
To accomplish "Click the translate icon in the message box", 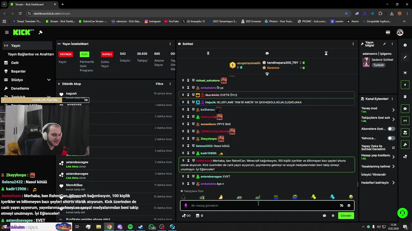I will (x=342, y=206).
